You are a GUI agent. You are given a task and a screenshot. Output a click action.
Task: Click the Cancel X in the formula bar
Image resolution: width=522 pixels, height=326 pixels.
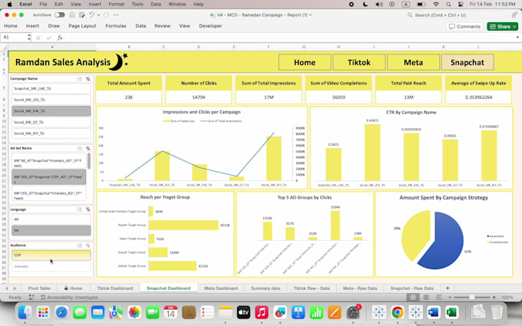(x=38, y=38)
